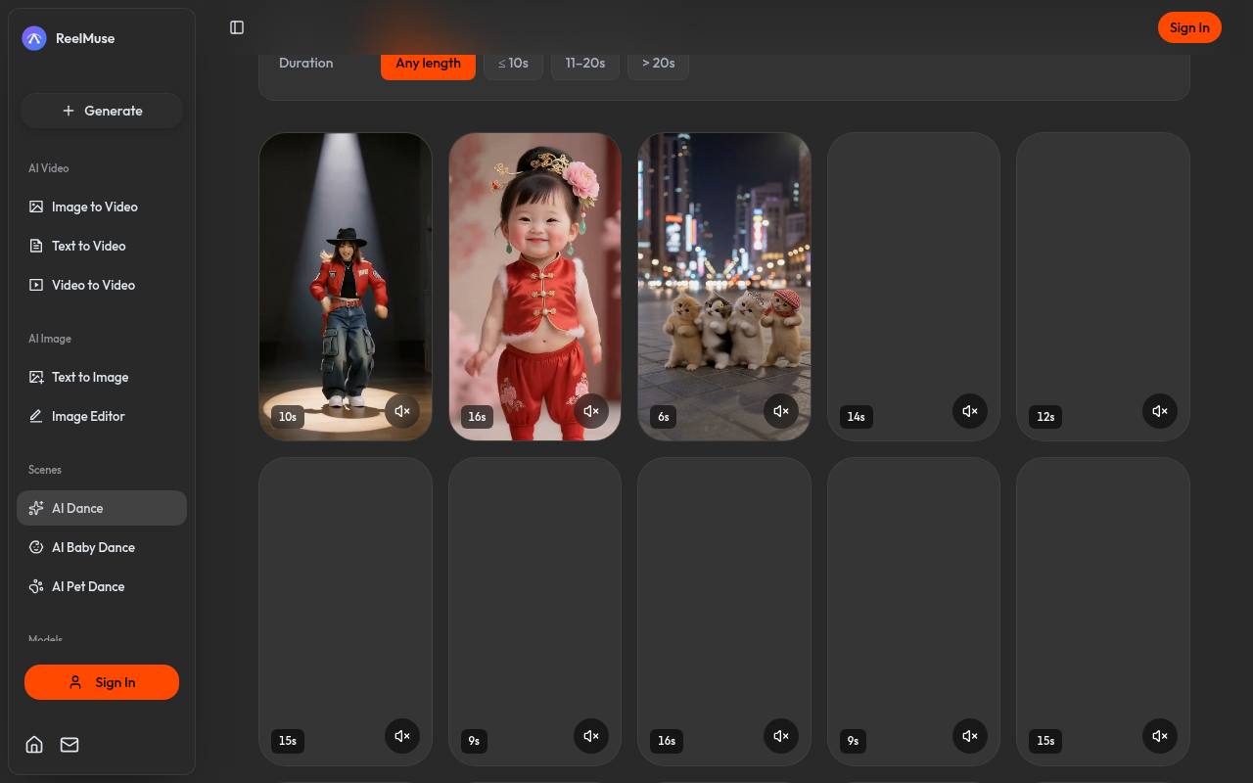Open the mail envelope icon

click(70, 745)
